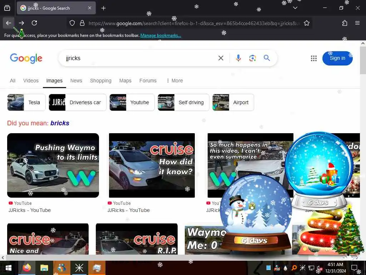View site security via the padlock icon
Screen dimensions: 366x275
(x=82, y=23)
